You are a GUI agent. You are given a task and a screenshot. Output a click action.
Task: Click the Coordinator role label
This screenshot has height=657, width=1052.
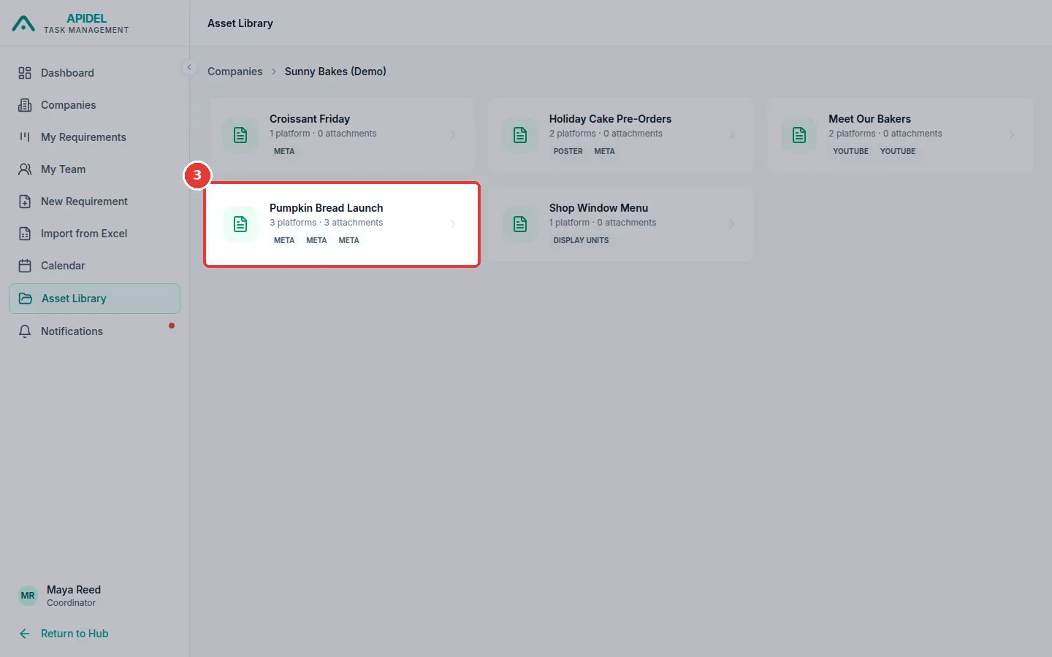point(71,603)
